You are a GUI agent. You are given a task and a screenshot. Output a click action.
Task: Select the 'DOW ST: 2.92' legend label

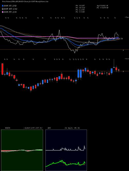[10, 6]
